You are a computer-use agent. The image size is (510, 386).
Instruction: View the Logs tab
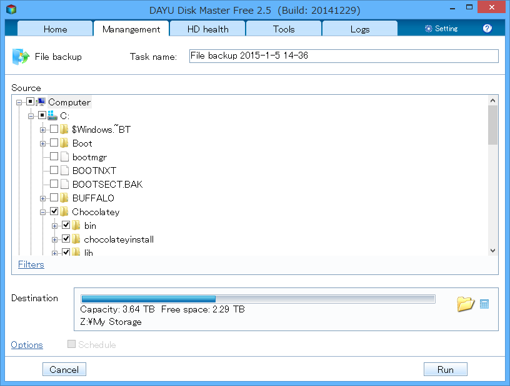360,29
